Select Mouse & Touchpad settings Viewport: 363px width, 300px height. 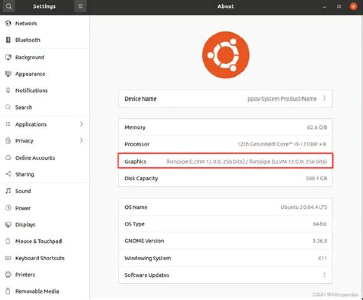coord(44,241)
